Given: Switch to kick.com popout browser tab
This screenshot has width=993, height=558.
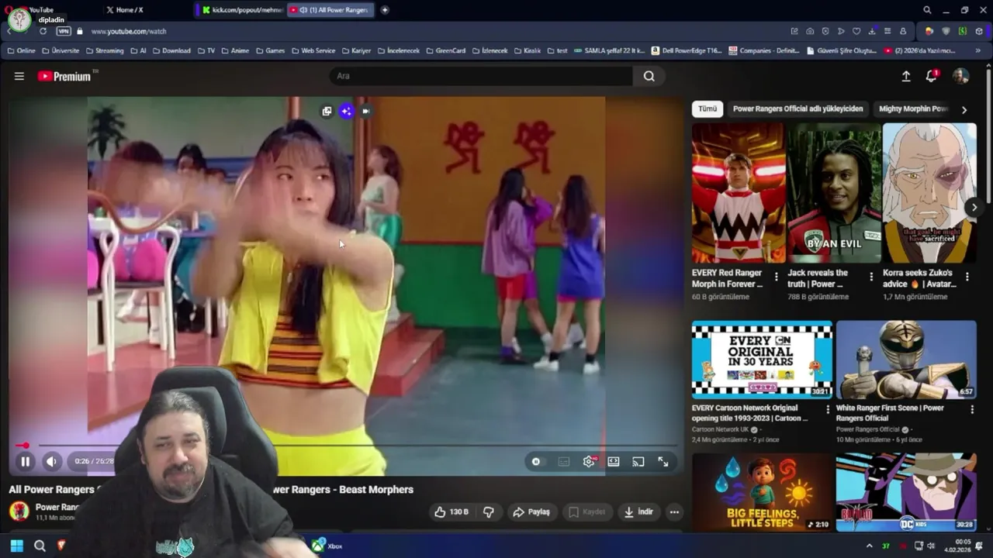Looking at the screenshot, I should pyautogui.click(x=241, y=10).
